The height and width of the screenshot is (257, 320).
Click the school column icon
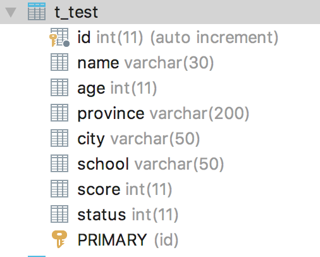[x=59, y=163]
